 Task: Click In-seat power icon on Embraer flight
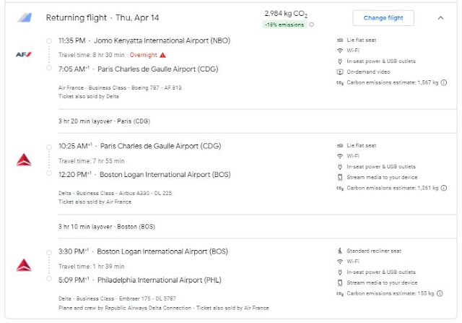[340, 272]
